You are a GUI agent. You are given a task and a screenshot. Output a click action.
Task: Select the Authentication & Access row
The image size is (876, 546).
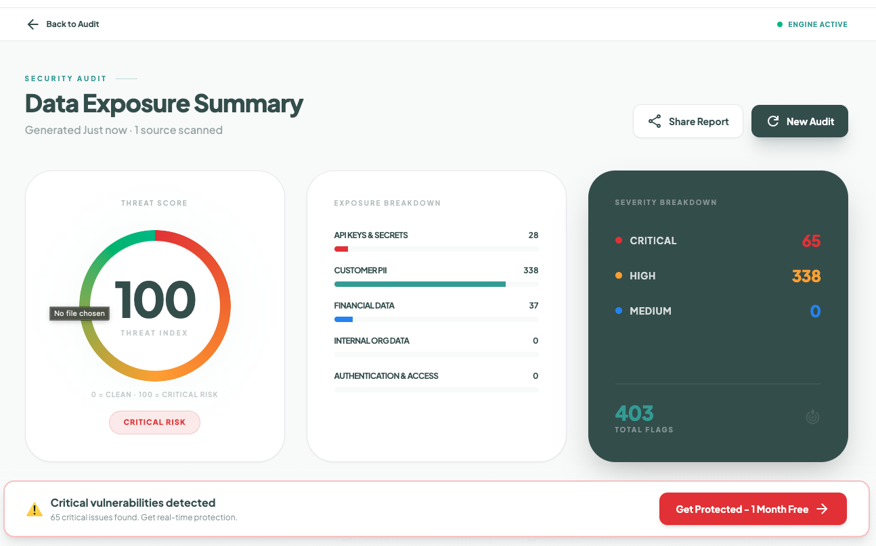pyautogui.click(x=436, y=376)
